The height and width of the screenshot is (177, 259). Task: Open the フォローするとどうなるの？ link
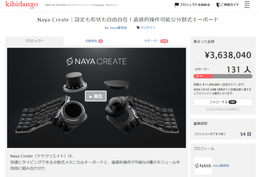pyautogui.click(x=223, y=109)
